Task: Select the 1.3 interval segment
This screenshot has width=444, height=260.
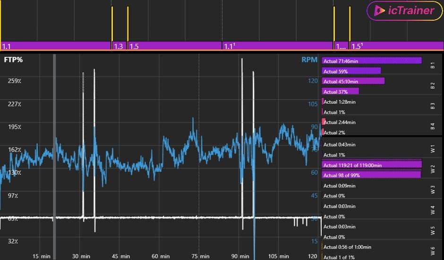Action: (119, 46)
